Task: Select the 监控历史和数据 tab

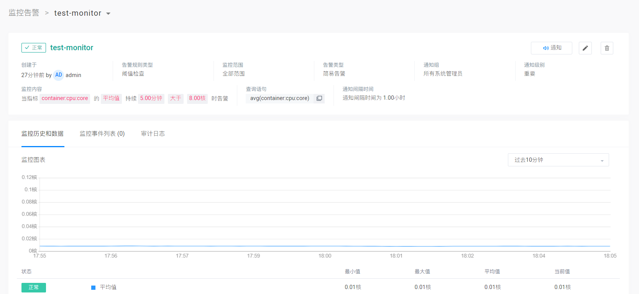Action: click(43, 134)
